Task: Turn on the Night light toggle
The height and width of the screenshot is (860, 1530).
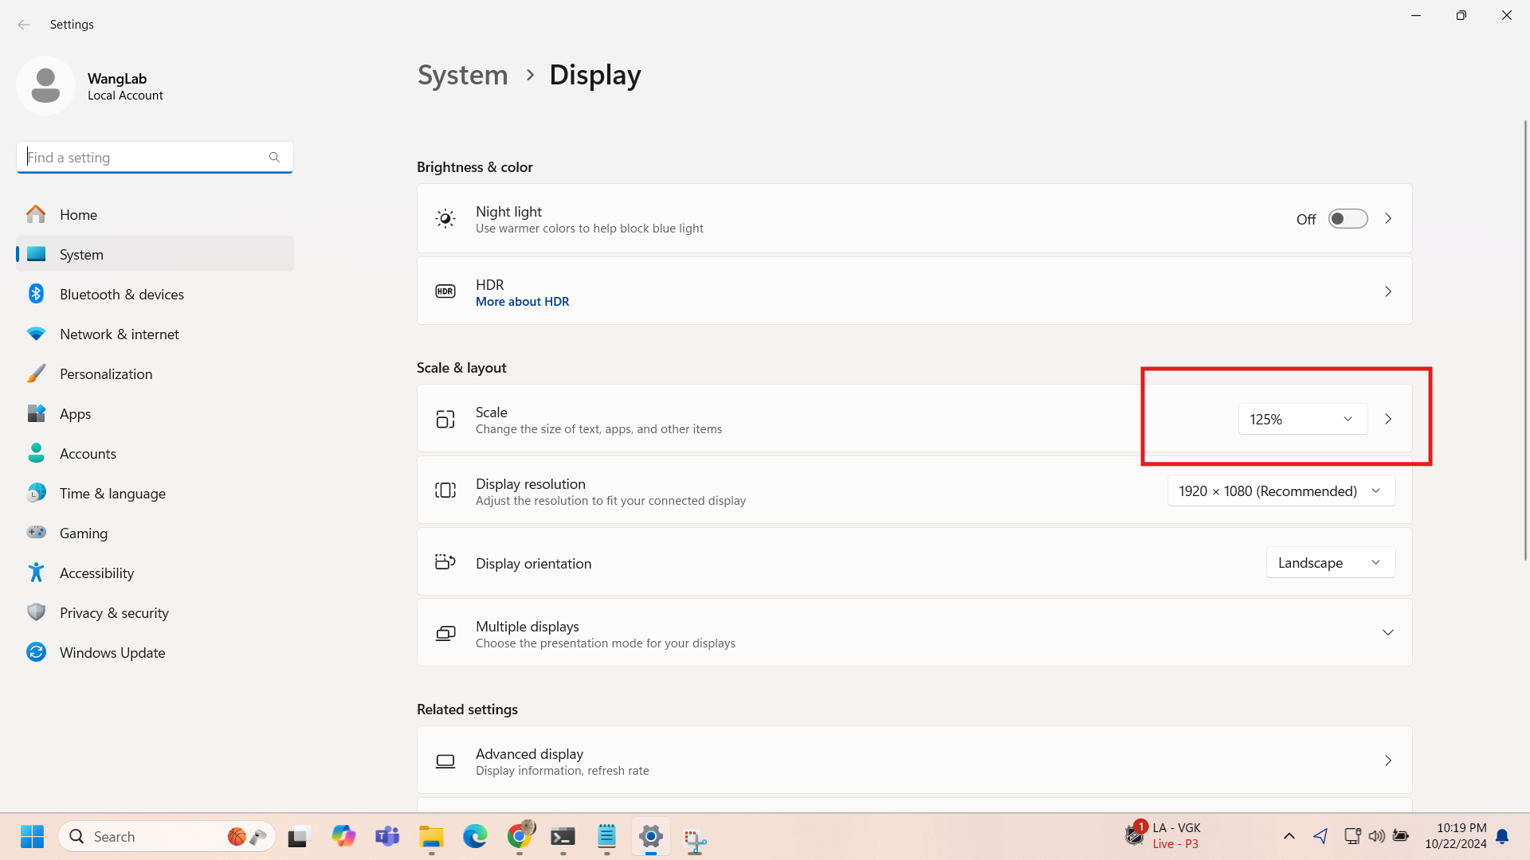Action: [x=1348, y=219]
